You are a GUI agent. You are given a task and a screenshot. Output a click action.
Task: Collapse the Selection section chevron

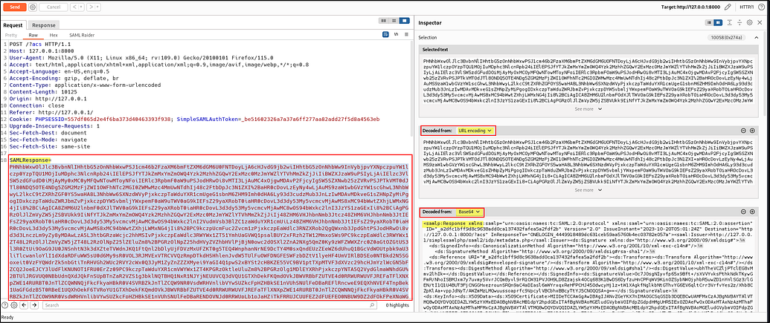757,37
